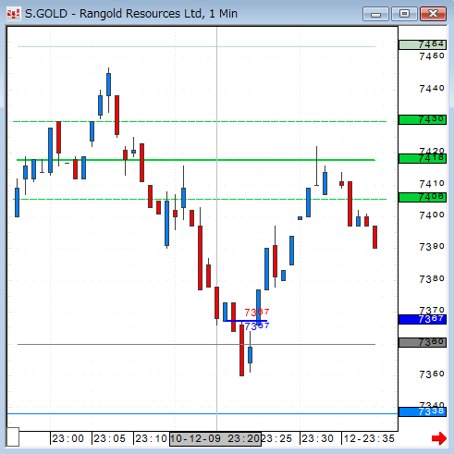Screen dimensions: 454x454
Task: Click the 7390 price axis label
Action: coord(432,247)
